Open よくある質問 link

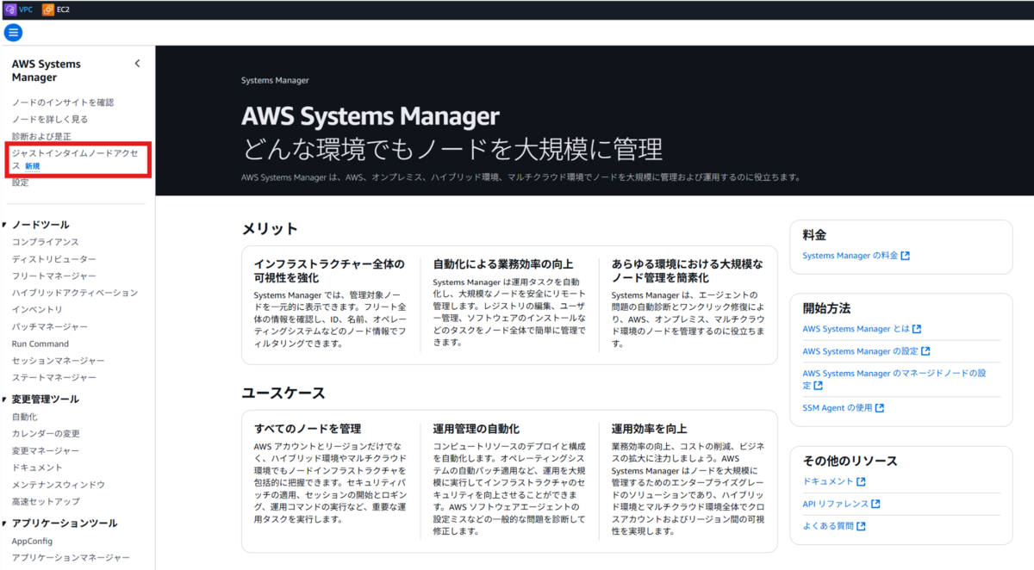828,526
